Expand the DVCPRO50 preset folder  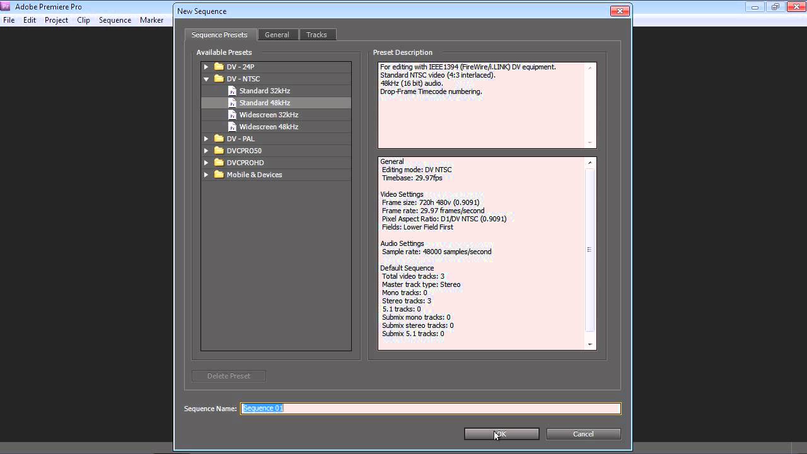pyautogui.click(x=206, y=151)
